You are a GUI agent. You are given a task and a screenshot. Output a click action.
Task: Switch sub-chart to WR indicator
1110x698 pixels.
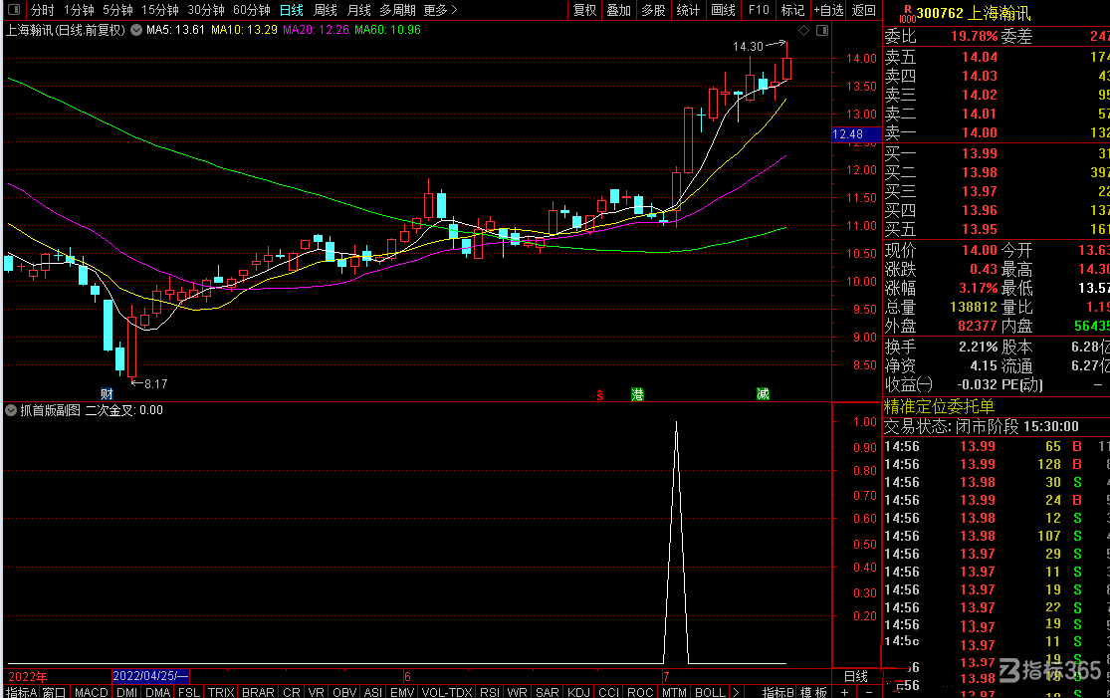tap(517, 692)
